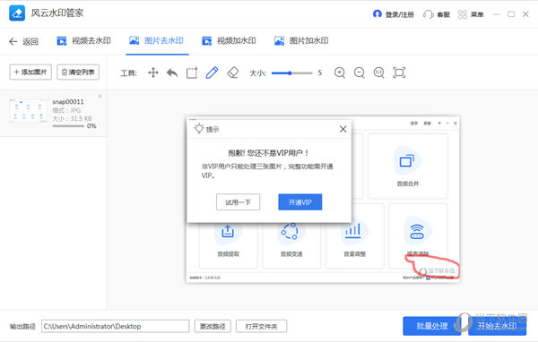
Task: Click 开通VIP button
Action: [x=300, y=202]
